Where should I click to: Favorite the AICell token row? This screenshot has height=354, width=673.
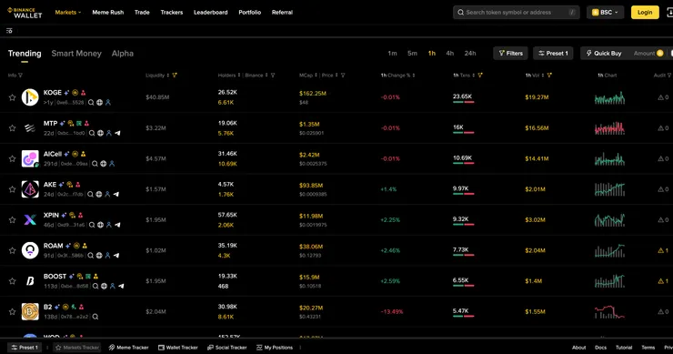click(x=12, y=158)
